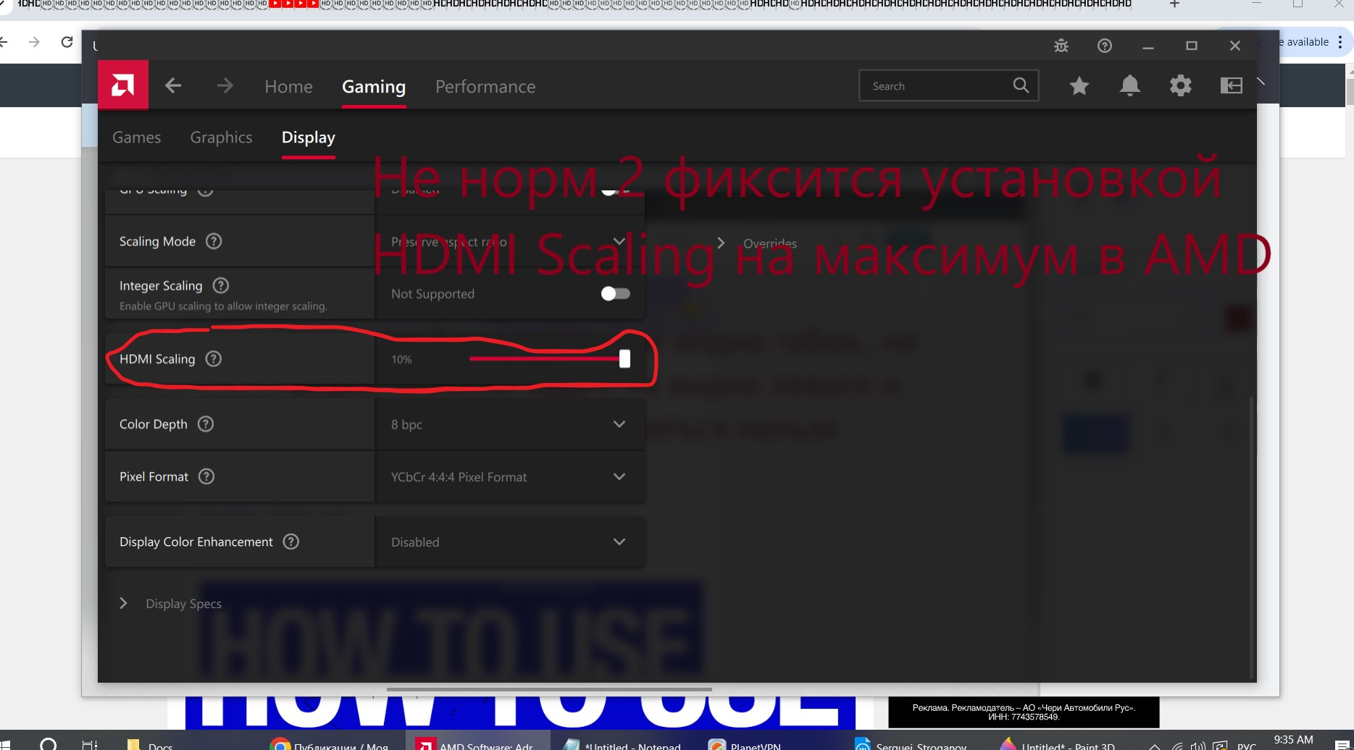Click the "Not Supported" text
Screen dimensions: 1354x750
point(432,293)
